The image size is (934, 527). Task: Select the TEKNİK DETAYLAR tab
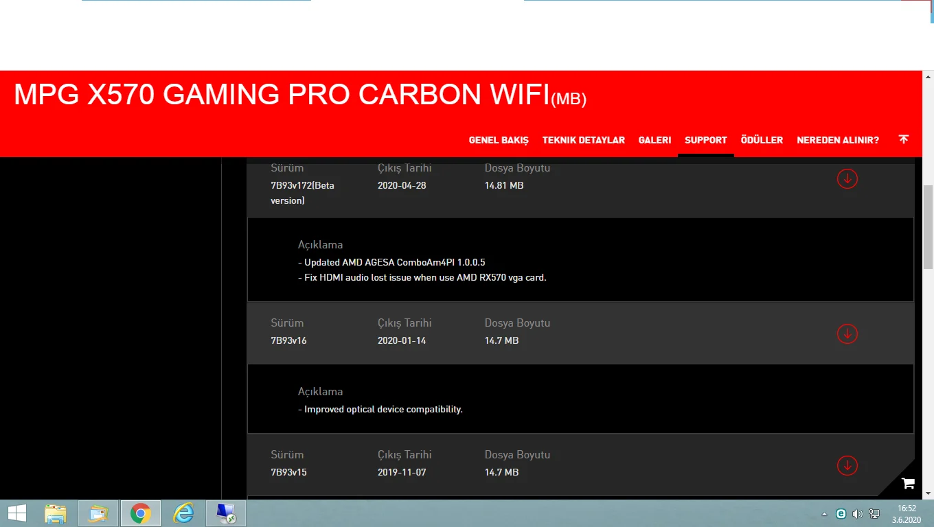click(x=584, y=139)
